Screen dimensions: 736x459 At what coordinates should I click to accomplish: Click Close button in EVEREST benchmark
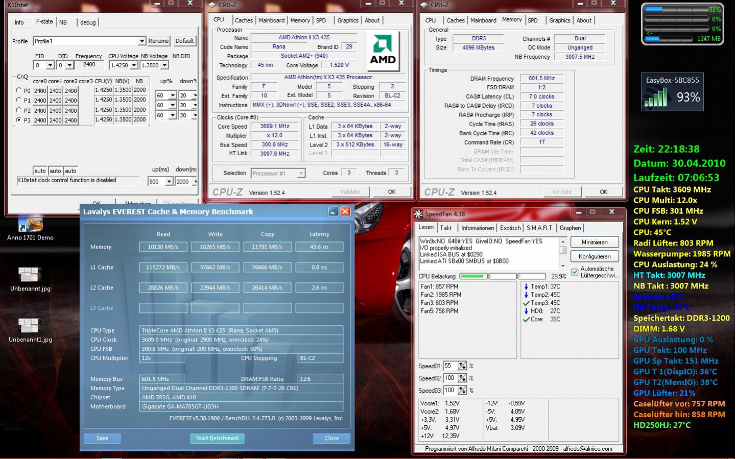tap(331, 438)
